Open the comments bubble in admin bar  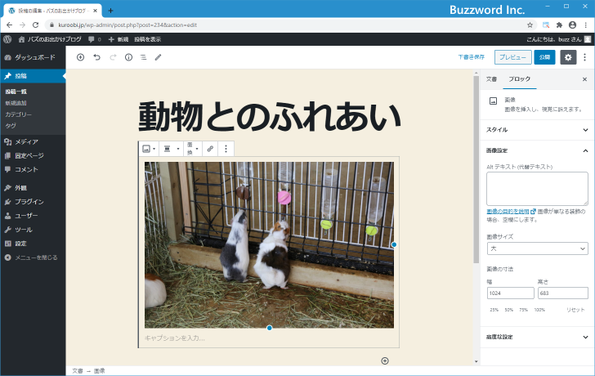(95, 39)
